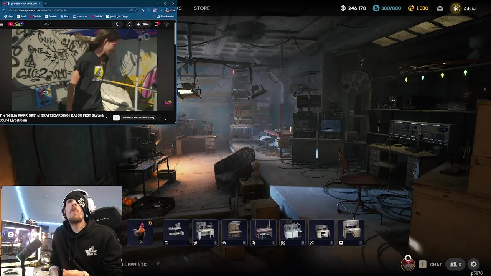Click the T key chat shortcut icon
491x276 pixels.
(x=422, y=264)
